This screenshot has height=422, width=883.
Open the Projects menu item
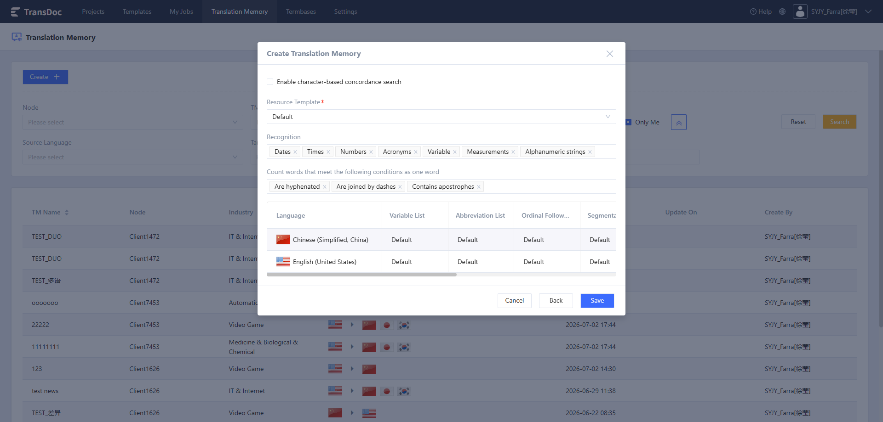point(93,11)
